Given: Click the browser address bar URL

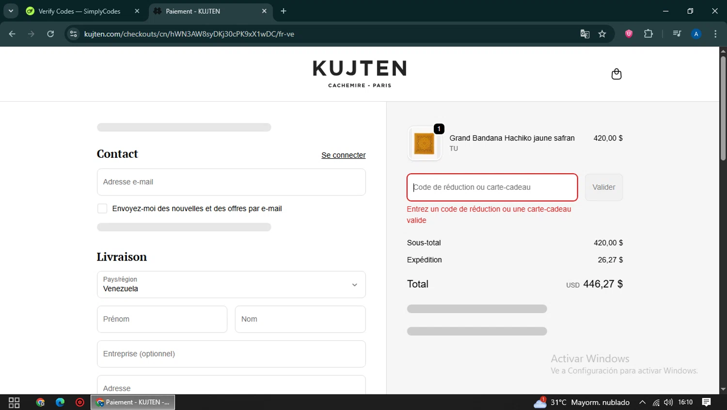Looking at the screenshot, I should pyautogui.click(x=189, y=34).
